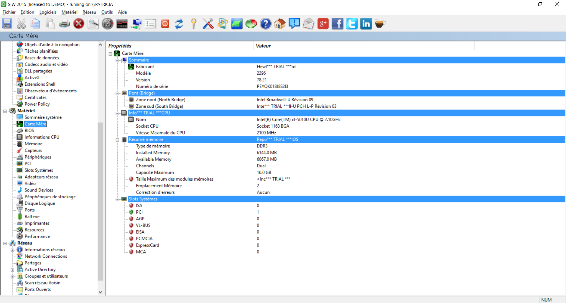Viewport: 566px width, 303px height.
Task: Click the Twitter bird icon
Action: coord(352,24)
